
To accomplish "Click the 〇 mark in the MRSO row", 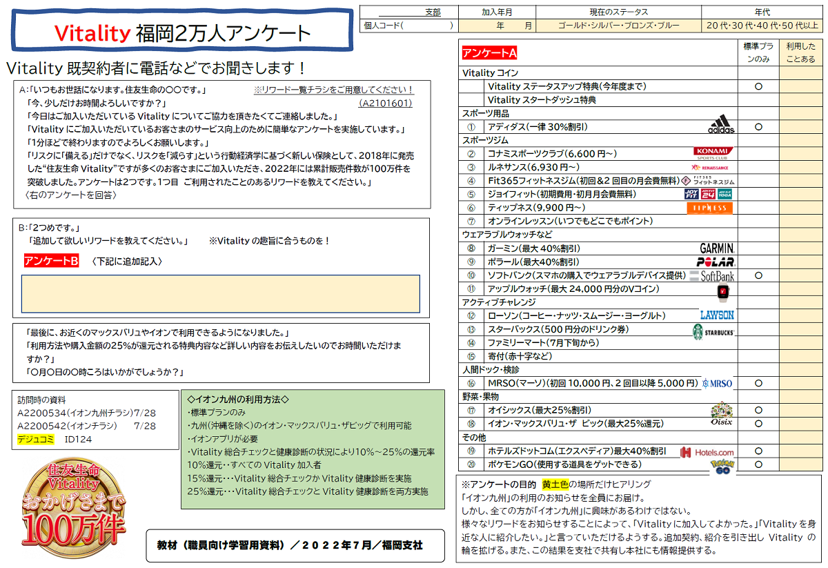I will point(758,383).
